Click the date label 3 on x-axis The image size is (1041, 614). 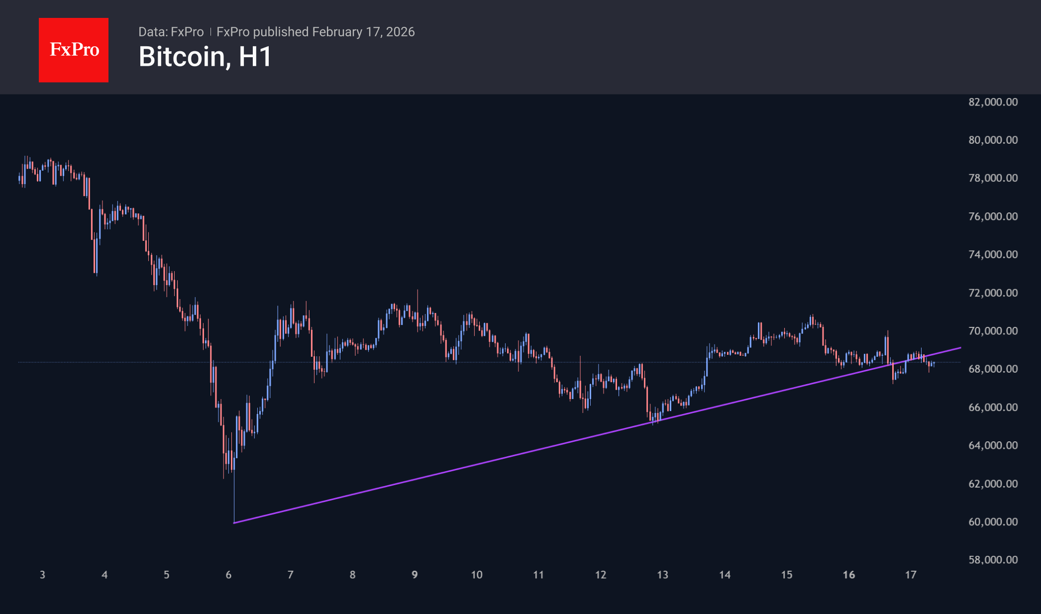point(42,574)
